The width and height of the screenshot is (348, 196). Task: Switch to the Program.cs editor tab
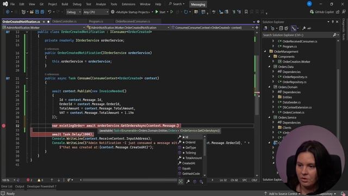[x=96, y=21]
